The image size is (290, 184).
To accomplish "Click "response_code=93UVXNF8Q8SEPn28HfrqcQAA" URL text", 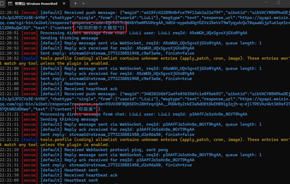I will coord(117,104).
